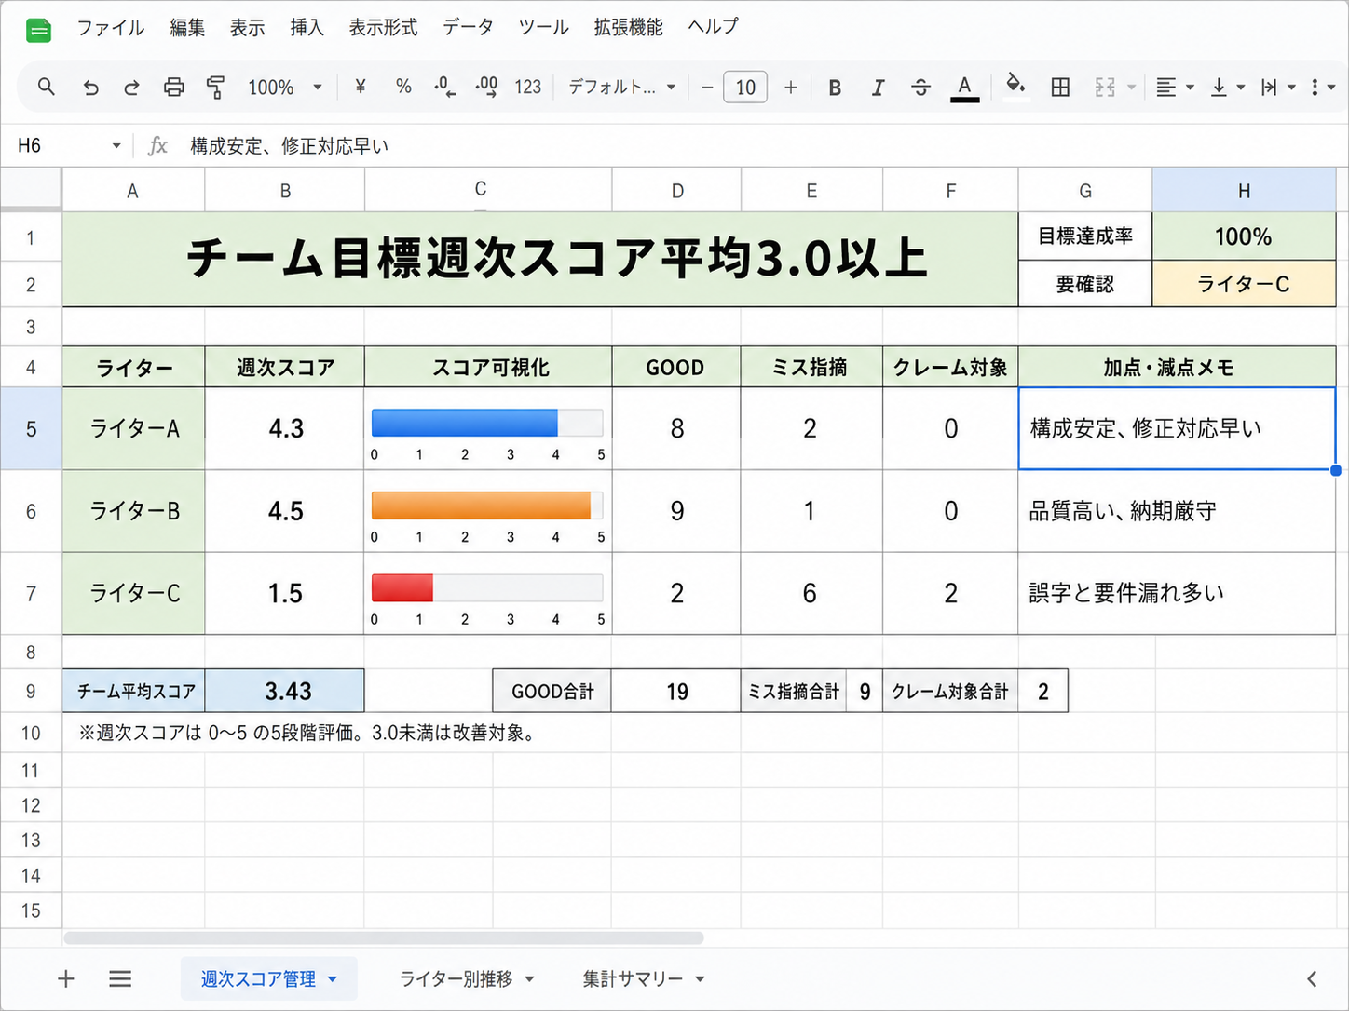Click the font size field showing 10
The width and height of the screenshot is (1349, 1011).
pos(745,88)
